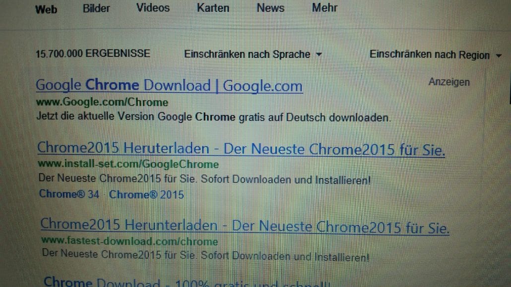Image resolution: width=511 pixels, height=287 pixels.
Task: Click the www.install-set.com/GoogleChrome address
Action: point(128,164)
